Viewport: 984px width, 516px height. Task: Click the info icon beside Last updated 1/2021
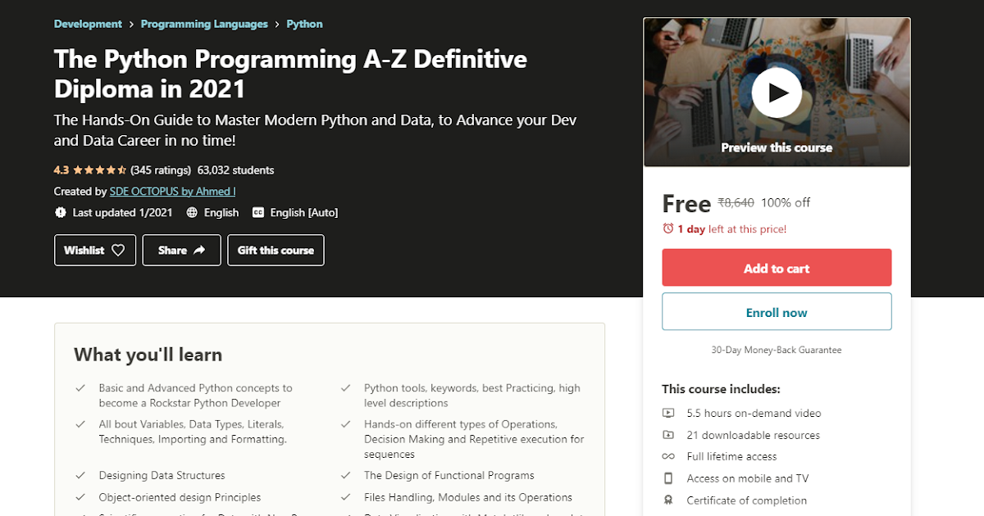(x=60, y=212)
